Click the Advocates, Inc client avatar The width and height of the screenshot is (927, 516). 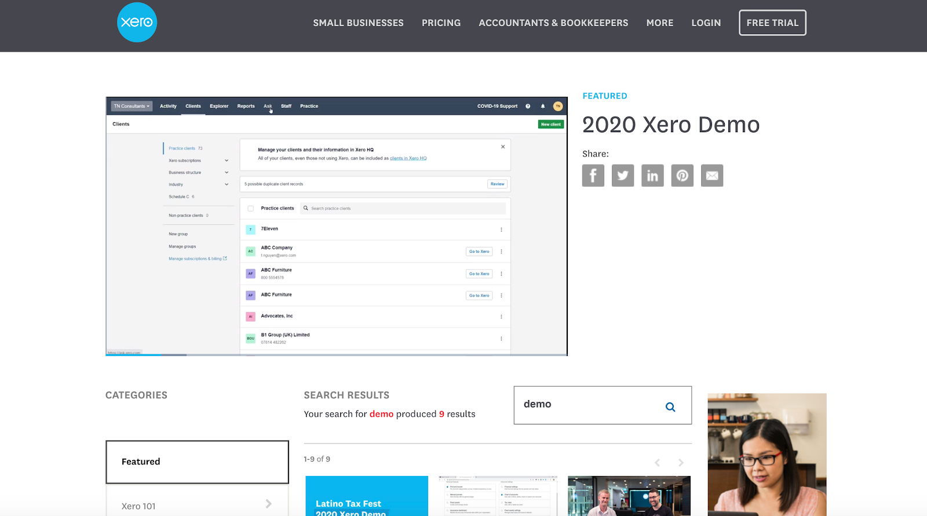pyautogui.click(x=251, y=317)
